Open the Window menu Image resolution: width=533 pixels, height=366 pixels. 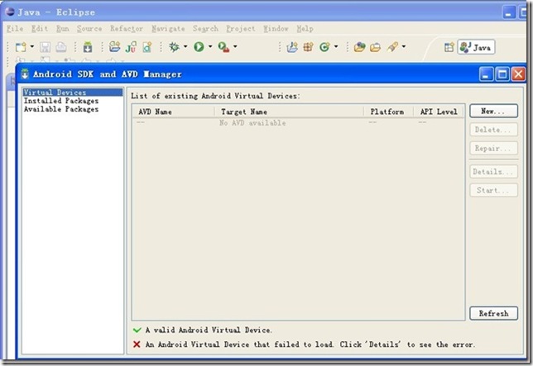click(x=276, y=29)
